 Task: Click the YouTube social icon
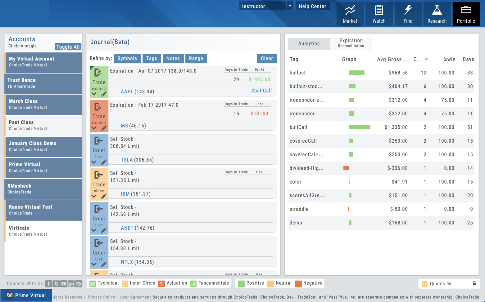pos(64,284)
